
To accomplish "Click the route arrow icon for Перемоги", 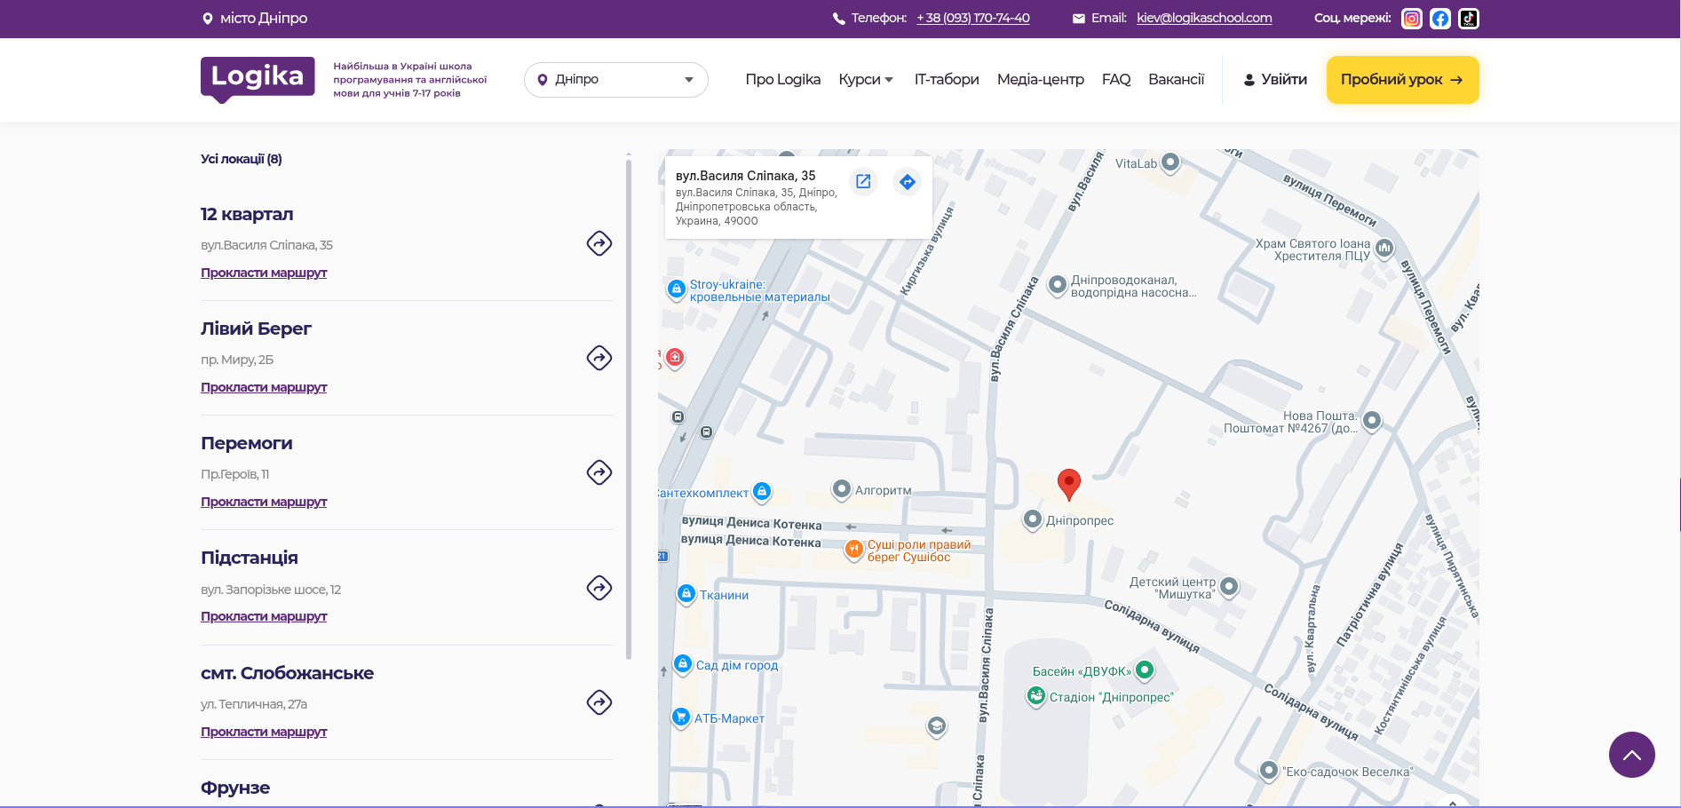I will (x=599, y=472).
